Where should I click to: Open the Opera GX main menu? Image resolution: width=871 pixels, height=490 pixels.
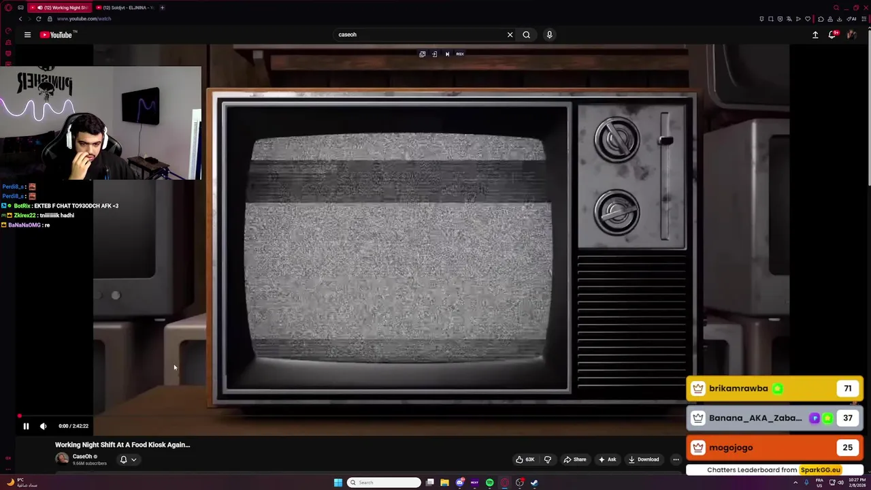[x=8, y=7]
